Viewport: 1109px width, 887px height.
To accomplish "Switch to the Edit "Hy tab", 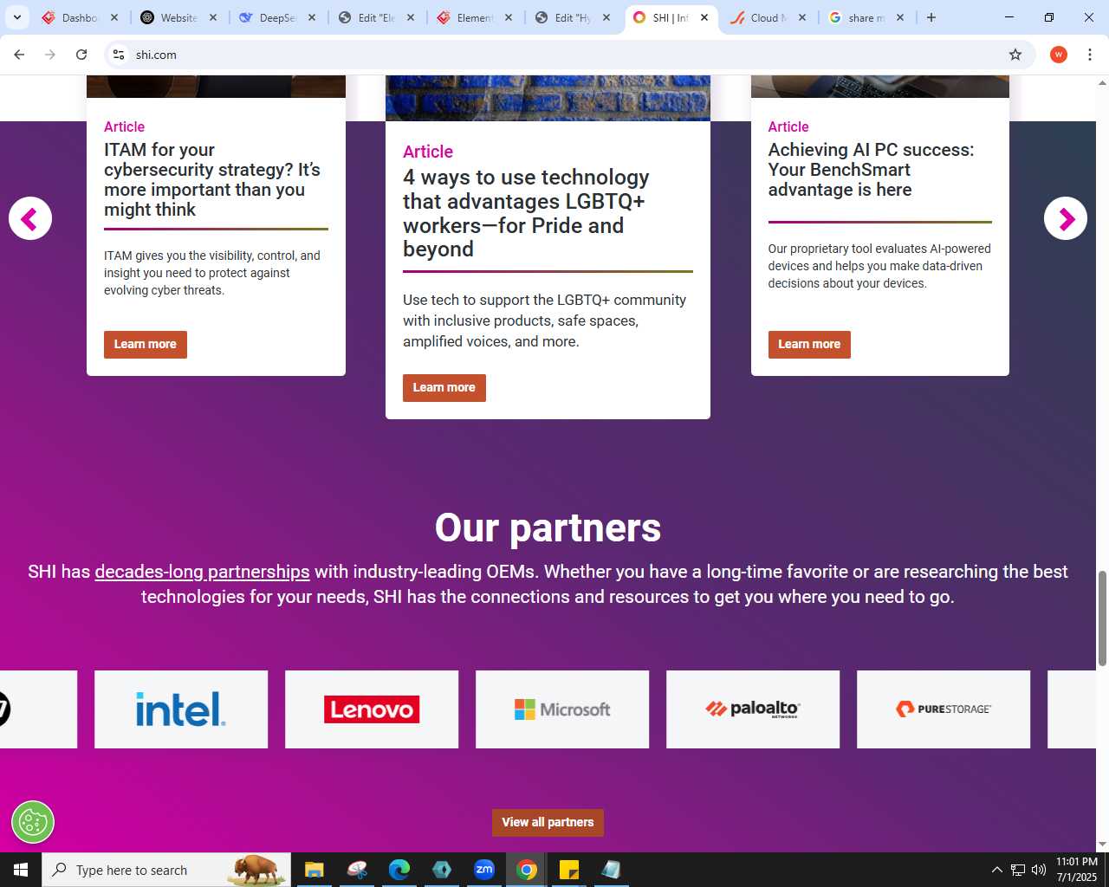I will [572, 17].
